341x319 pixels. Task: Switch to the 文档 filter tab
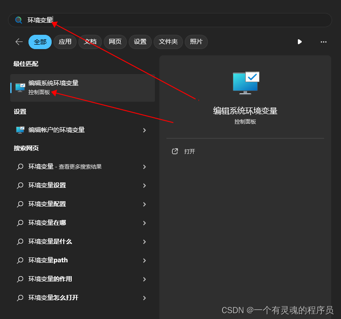[x=90, y=42]
